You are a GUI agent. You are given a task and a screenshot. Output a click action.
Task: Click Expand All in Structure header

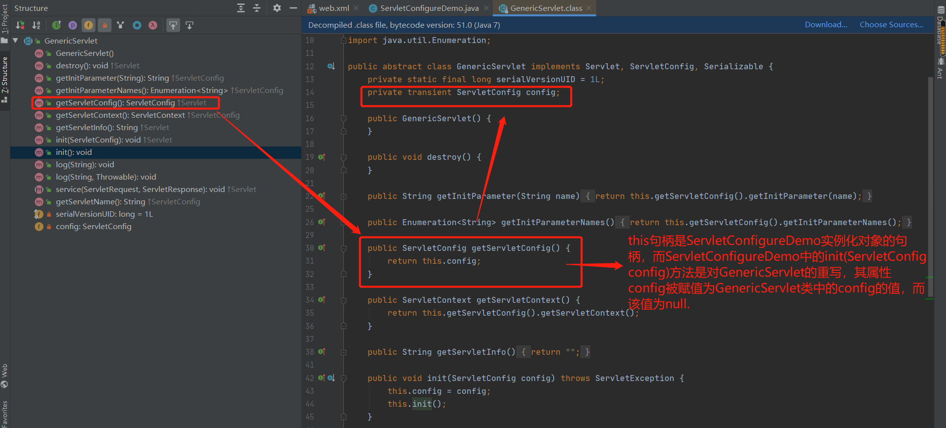[241, 8]
